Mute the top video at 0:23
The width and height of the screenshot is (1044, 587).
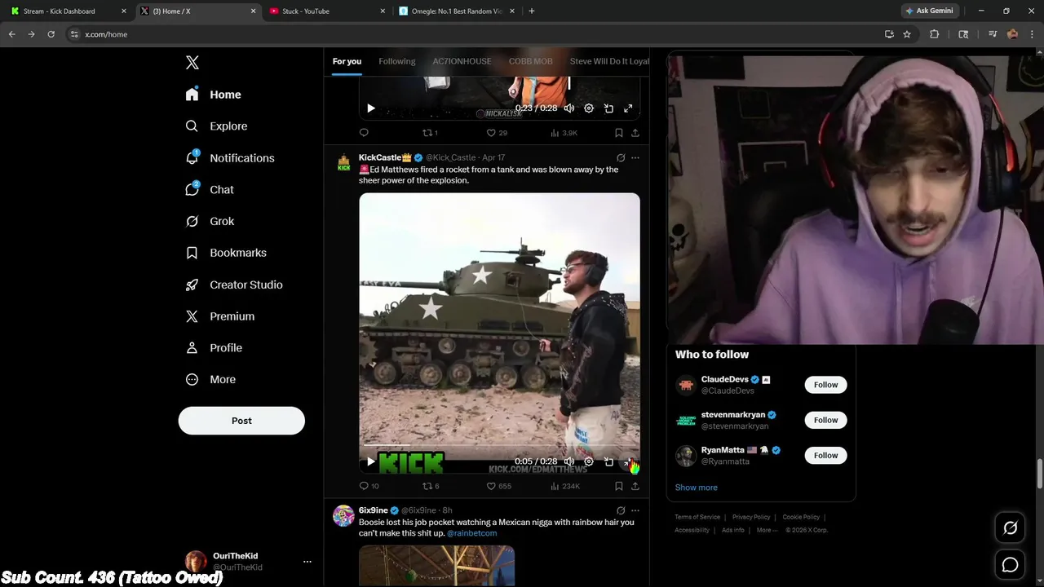(x=569, y=108)
